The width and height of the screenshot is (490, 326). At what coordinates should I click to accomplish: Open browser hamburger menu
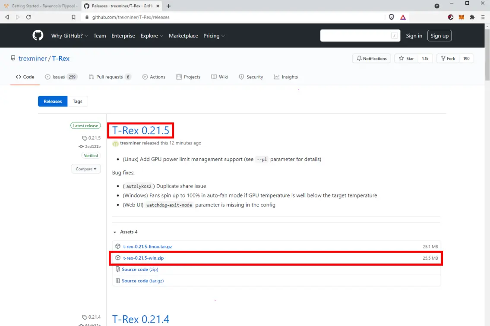(483, 17)
